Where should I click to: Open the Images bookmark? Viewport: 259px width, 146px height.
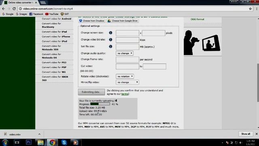[21, 14]
